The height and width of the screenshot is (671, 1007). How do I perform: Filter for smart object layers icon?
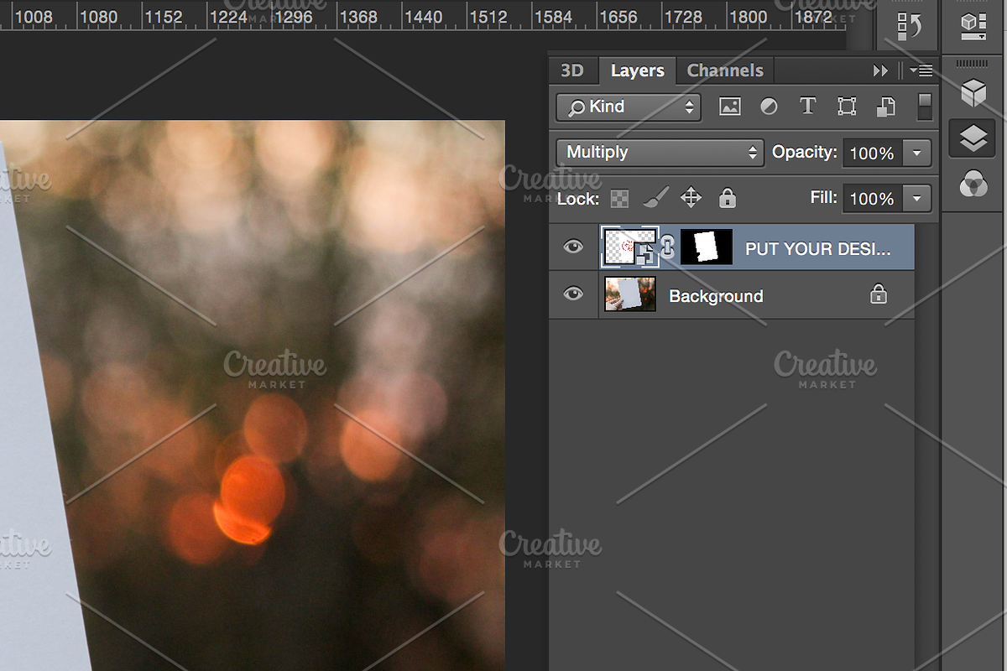click(x=886, y=107)
